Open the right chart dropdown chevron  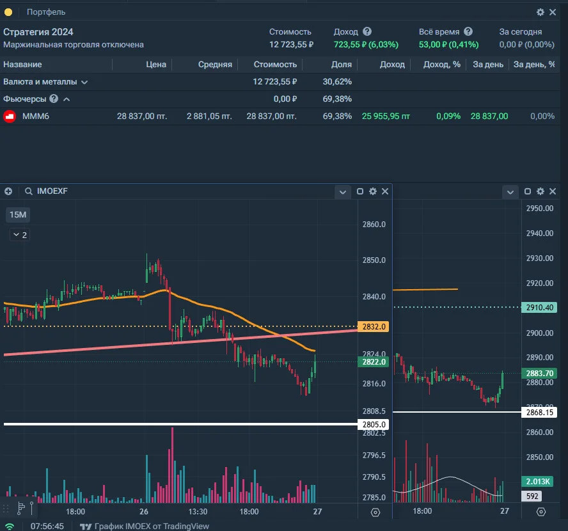[510, 192]
